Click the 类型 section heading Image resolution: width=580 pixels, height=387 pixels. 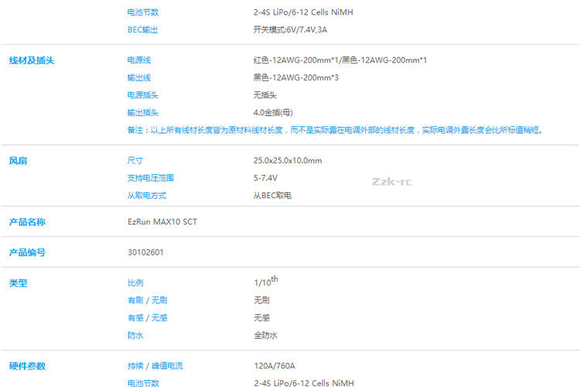[18, 283]
